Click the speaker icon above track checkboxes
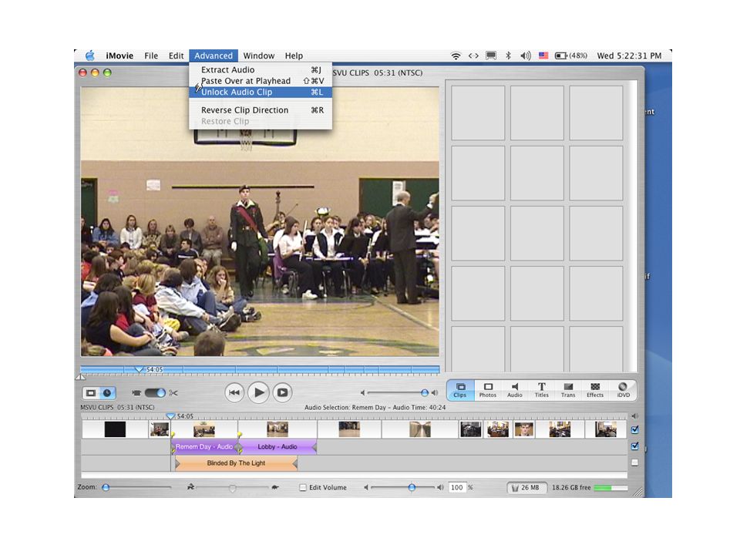Viewport: 740px width, 555px height. (634, 416)
